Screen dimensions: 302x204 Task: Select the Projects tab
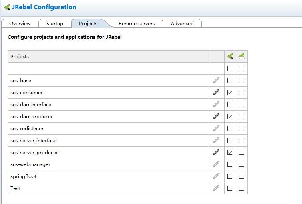coord(88,23)
